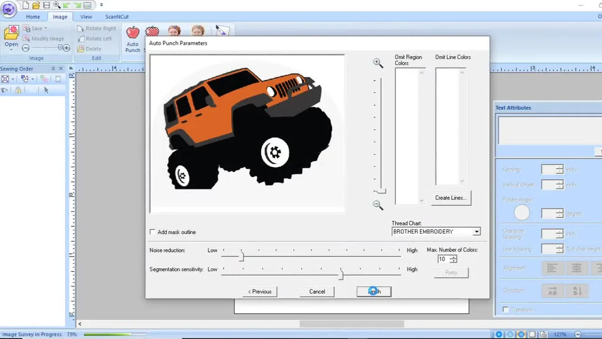The width and height of the screenshot is (602, 339).
Task: Click the Noise reduction slider handle
Action: 241,256
